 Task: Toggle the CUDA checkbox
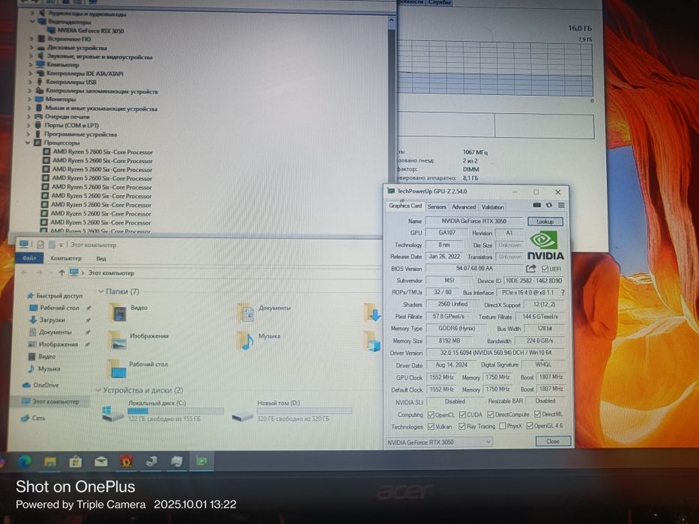[x=462, y=415]
